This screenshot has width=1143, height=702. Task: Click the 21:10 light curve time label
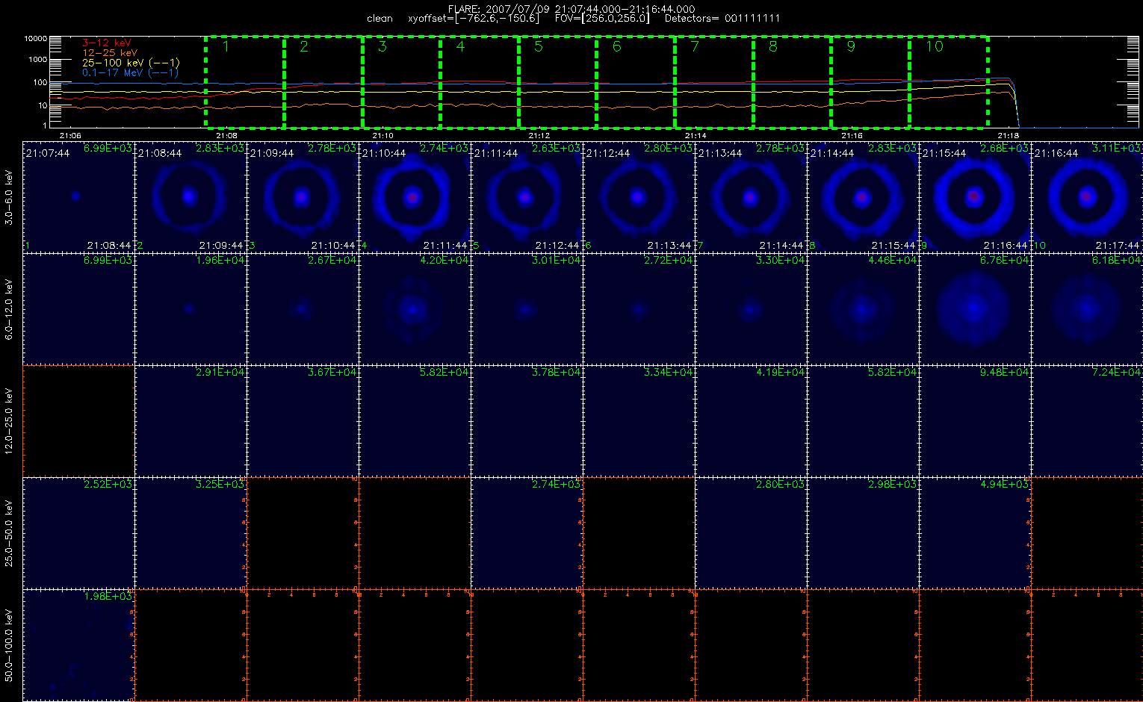(x=382, y=136)
